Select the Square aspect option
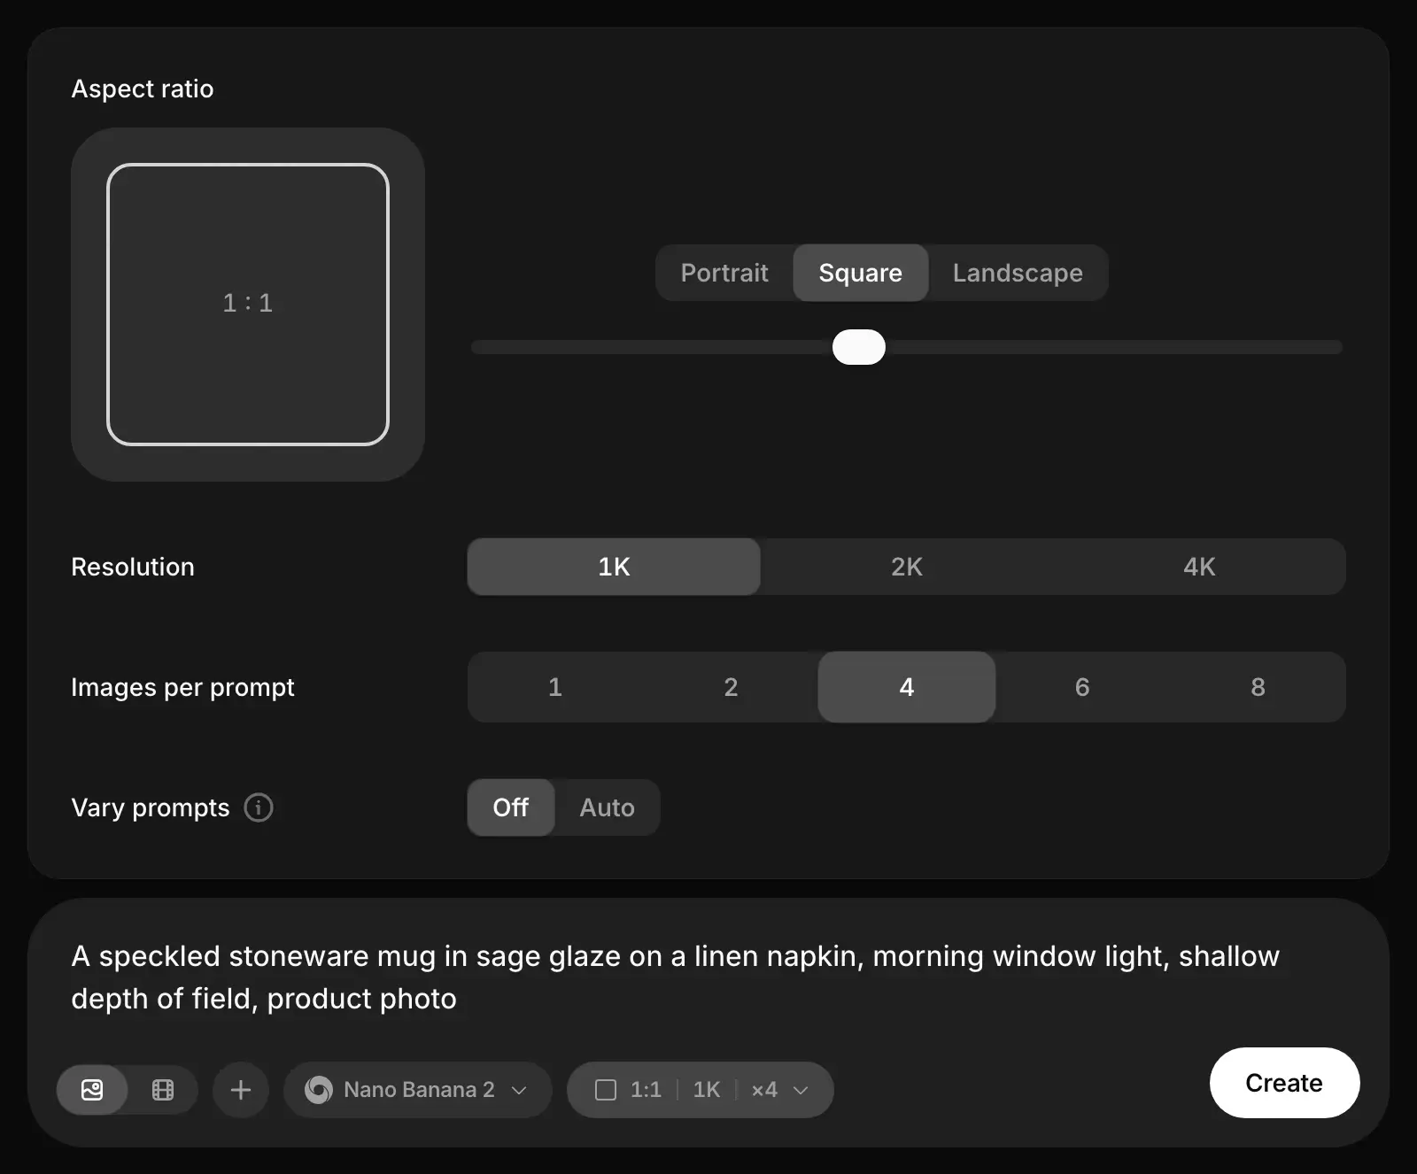1417x1174 pixels. tap(861, 273)
